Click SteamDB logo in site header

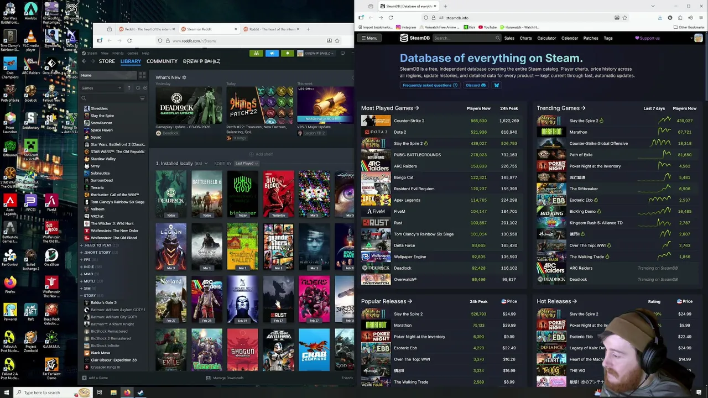point(415,38)
